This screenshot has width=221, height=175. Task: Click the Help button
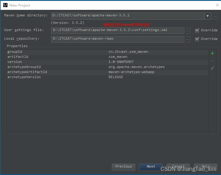pos(206,167)
